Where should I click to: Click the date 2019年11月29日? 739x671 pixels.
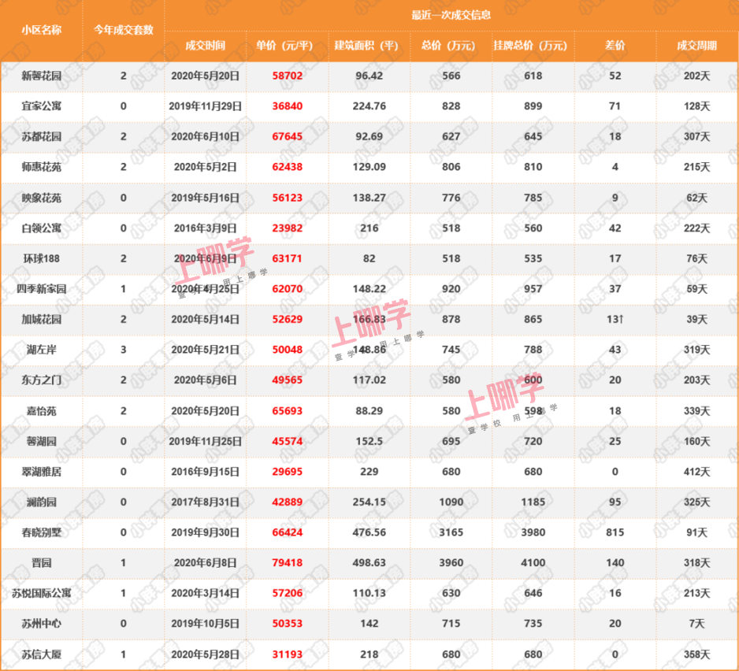[x=205, y=106]
